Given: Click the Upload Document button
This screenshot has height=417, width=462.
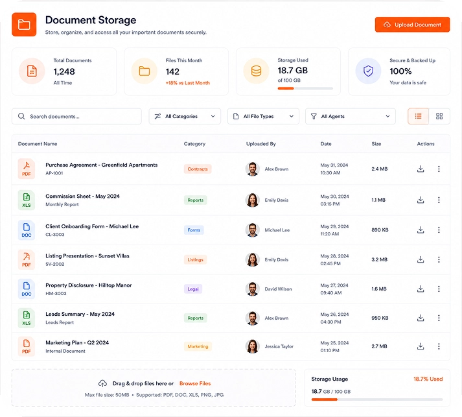Looking at the screenshot, I should [x=412, y=25].
